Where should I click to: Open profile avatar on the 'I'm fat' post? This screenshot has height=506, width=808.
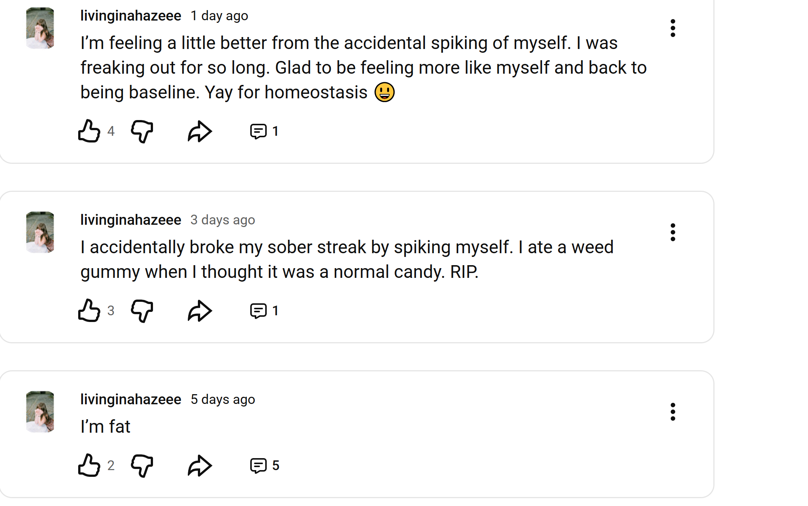(x=40, y=412)
